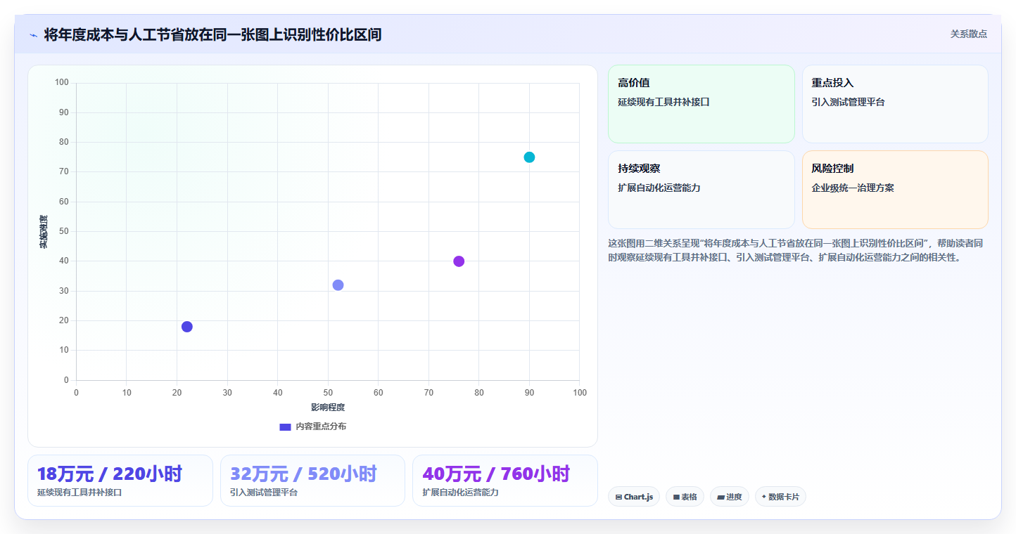Open the 重点投入 quadrant card
The width and height of the screenshot is (1016, 534).
(x=895, y=104)
